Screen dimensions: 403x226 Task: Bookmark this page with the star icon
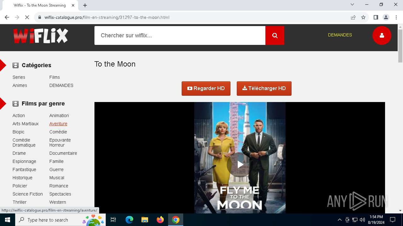point(363,17)
